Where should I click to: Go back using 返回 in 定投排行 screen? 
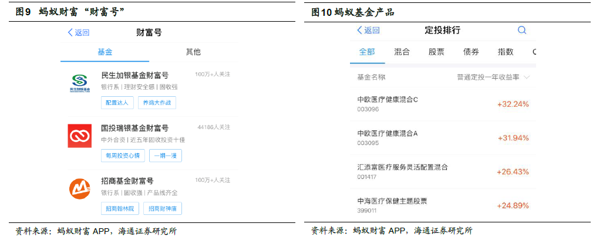[x=368, y=31]
